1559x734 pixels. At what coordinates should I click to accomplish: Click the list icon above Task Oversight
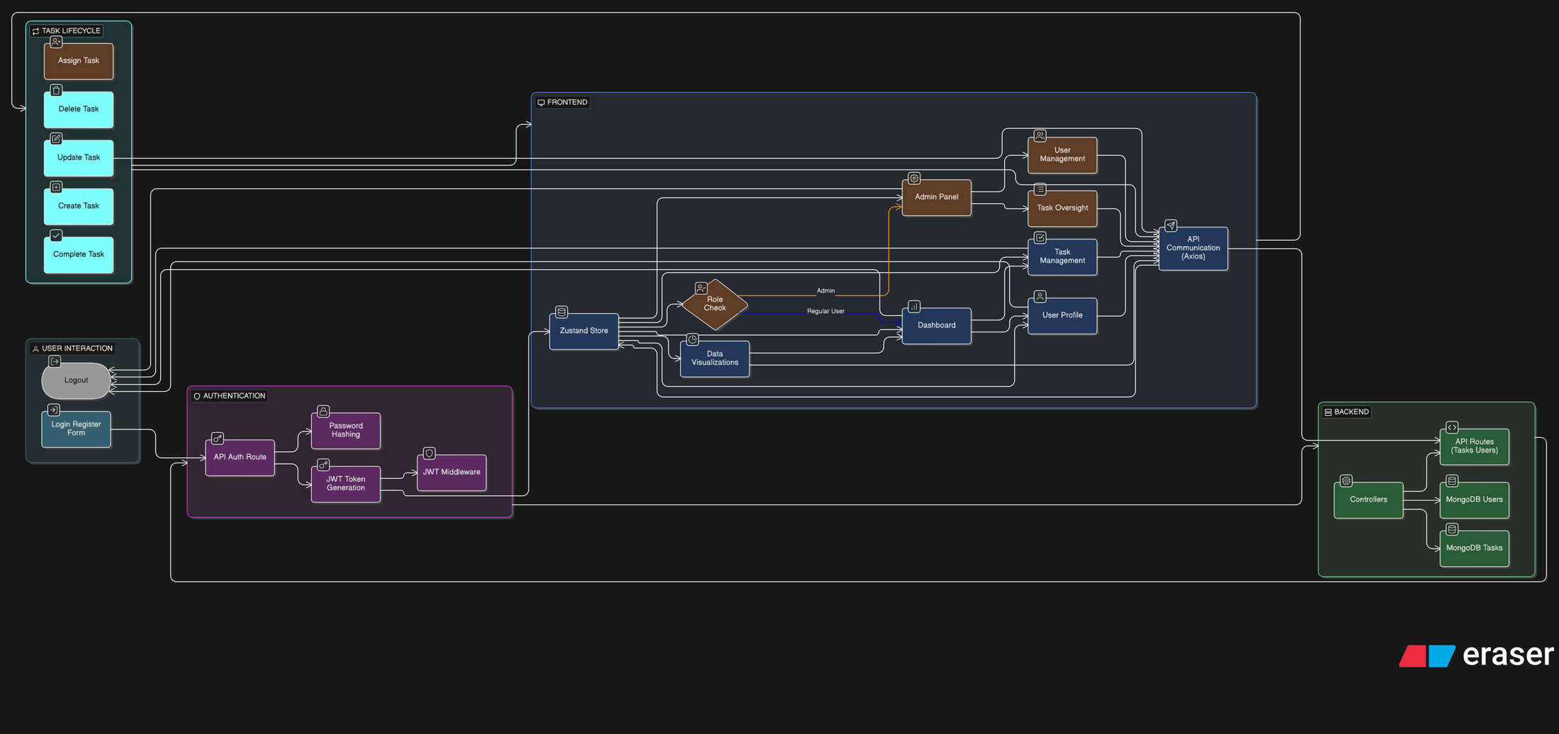tap(1040, 189)
